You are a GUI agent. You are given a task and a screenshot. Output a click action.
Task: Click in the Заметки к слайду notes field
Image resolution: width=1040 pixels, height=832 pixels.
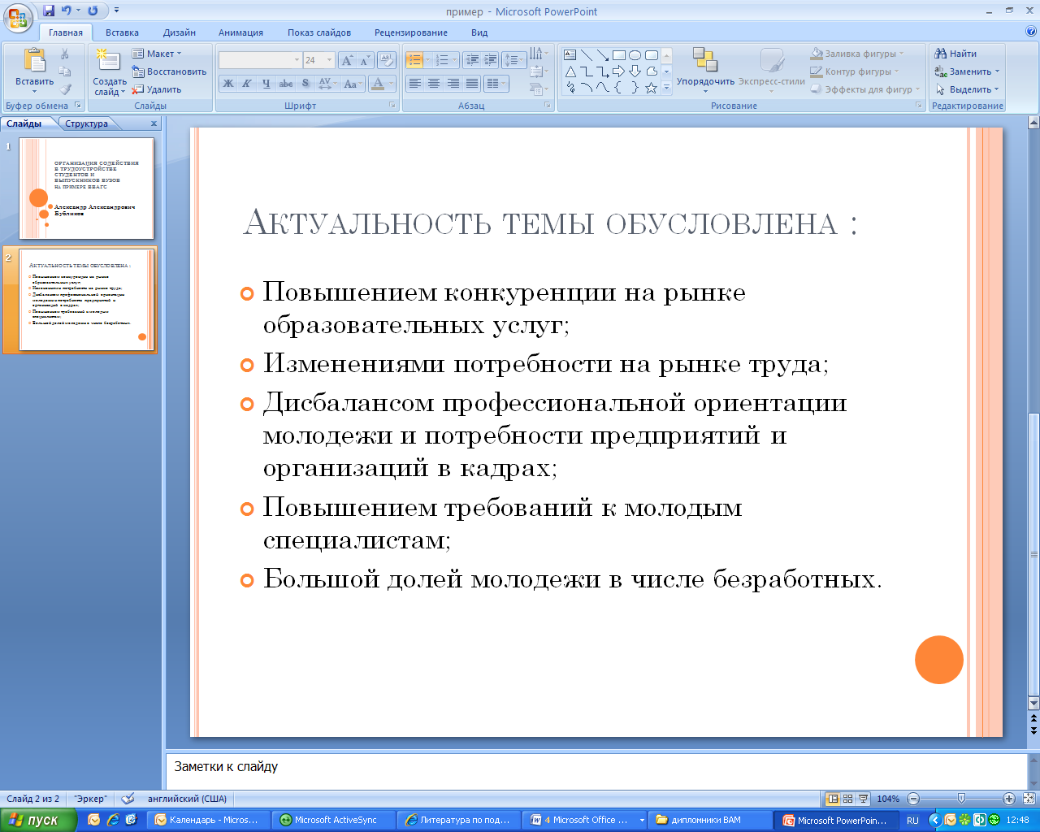point(596,771)
